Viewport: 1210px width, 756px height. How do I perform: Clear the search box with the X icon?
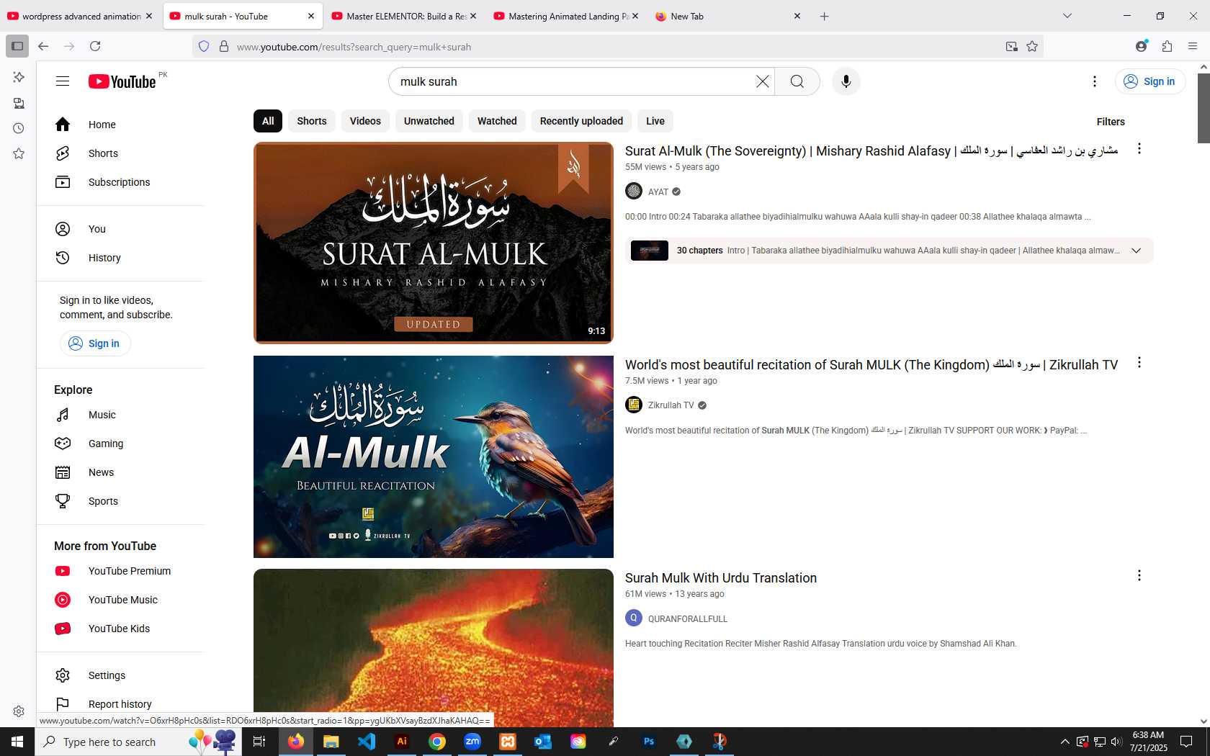click(x=762, y=81)
